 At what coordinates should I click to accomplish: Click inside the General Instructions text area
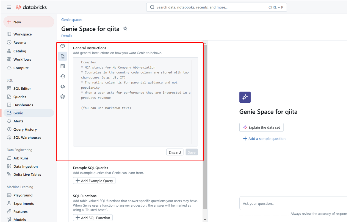coord(135,102)
